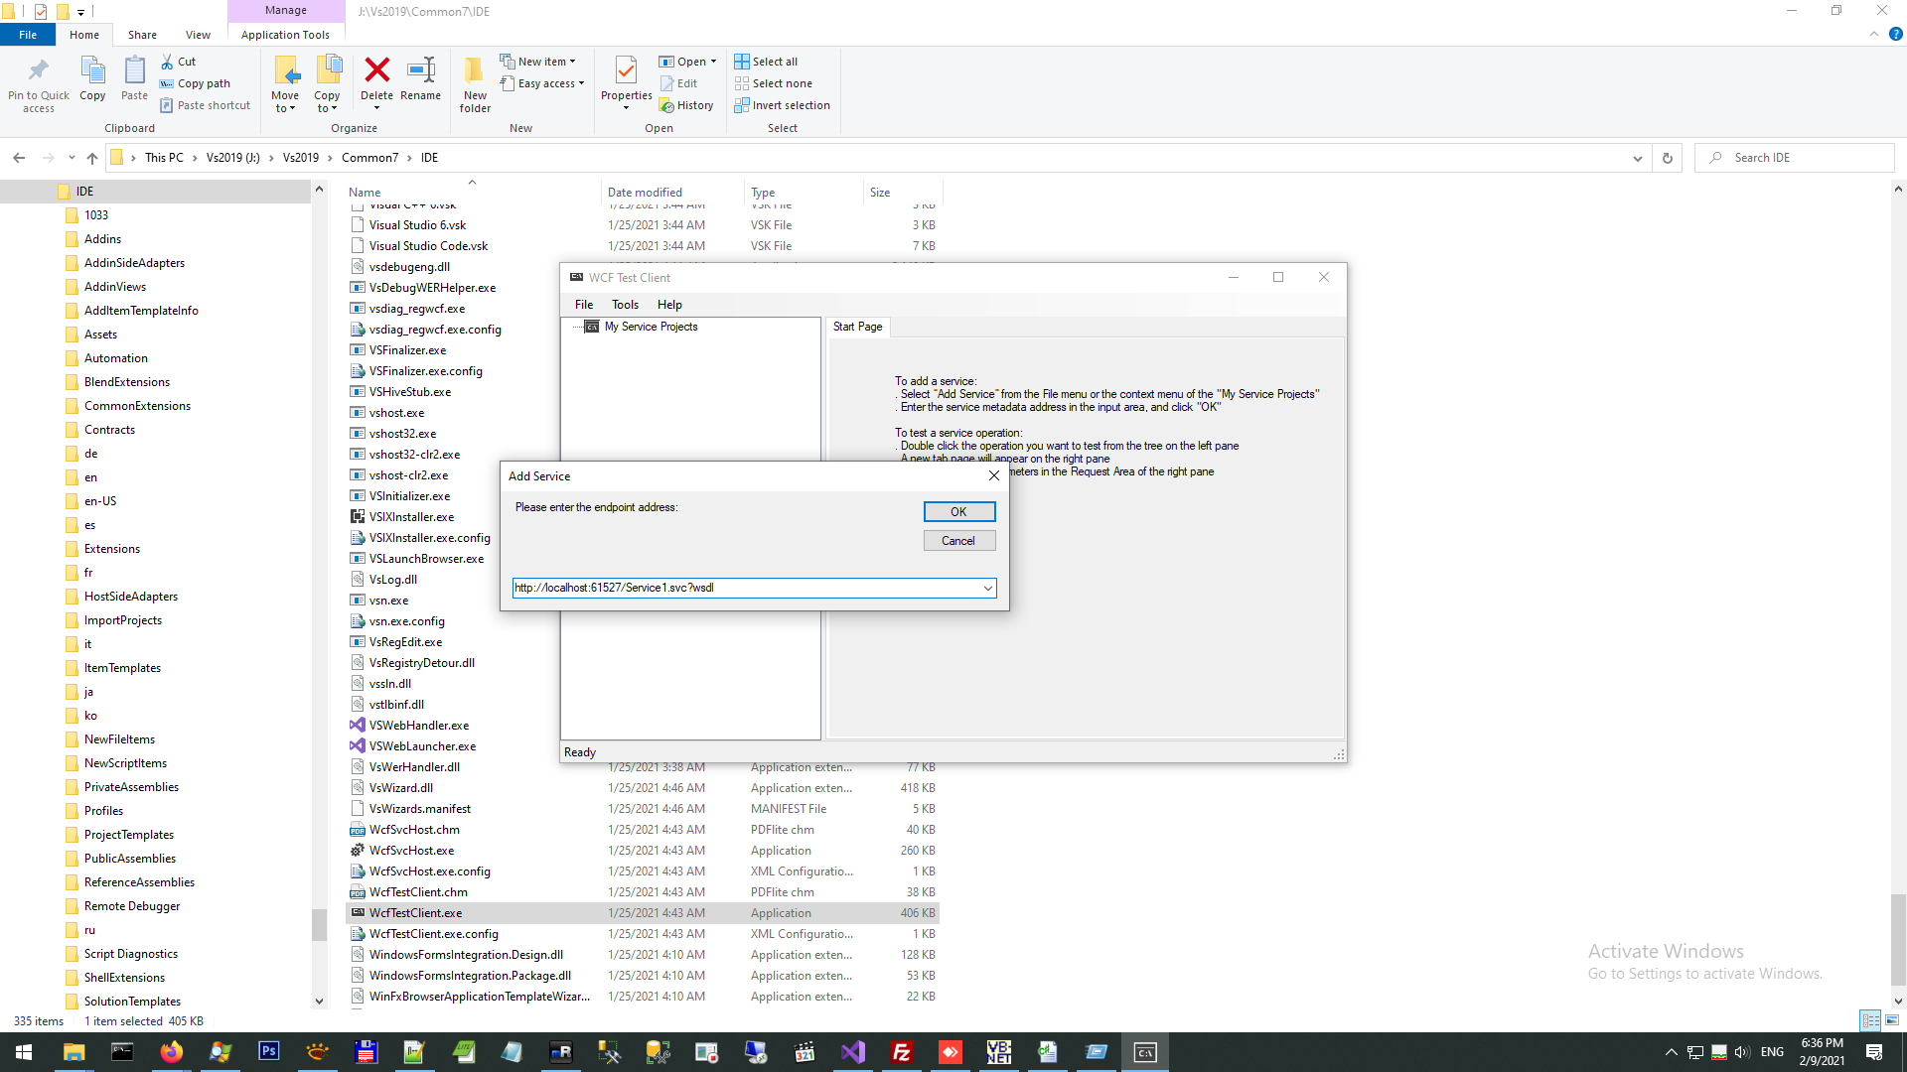Open the Tools menu in WCF Test Client
Screen dimensions: 1907x1072
click(625, 305)
